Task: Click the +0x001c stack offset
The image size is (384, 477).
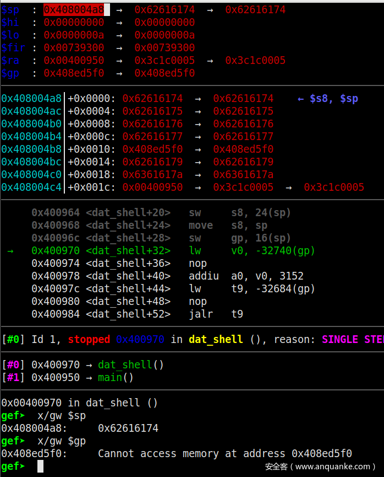Action: (91, 187)
